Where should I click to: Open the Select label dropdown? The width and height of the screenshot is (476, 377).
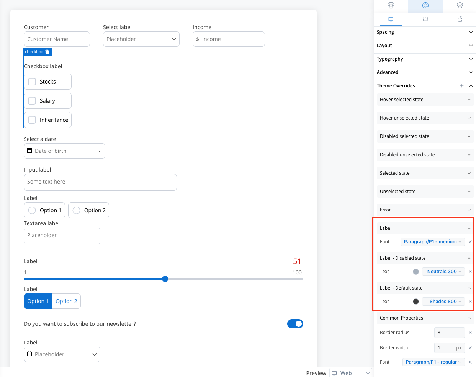[141, 39]
